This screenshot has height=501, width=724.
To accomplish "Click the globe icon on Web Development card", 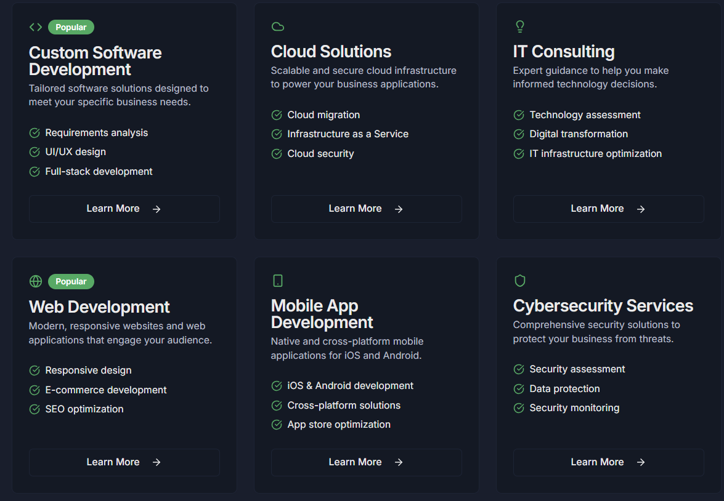I will [x=36, y=281].
